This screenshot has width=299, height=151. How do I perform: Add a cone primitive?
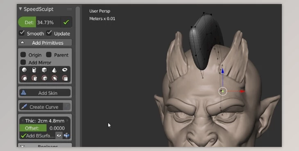pos(54,70)
